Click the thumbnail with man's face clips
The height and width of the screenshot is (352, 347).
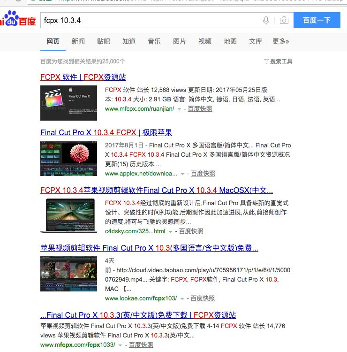(x=68, y=274)
